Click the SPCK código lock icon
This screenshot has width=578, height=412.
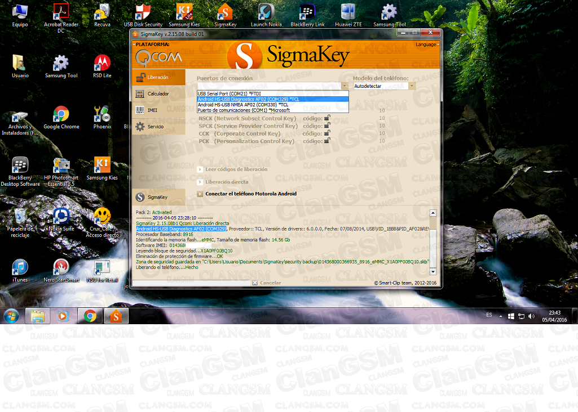click(x=327, y=126)
